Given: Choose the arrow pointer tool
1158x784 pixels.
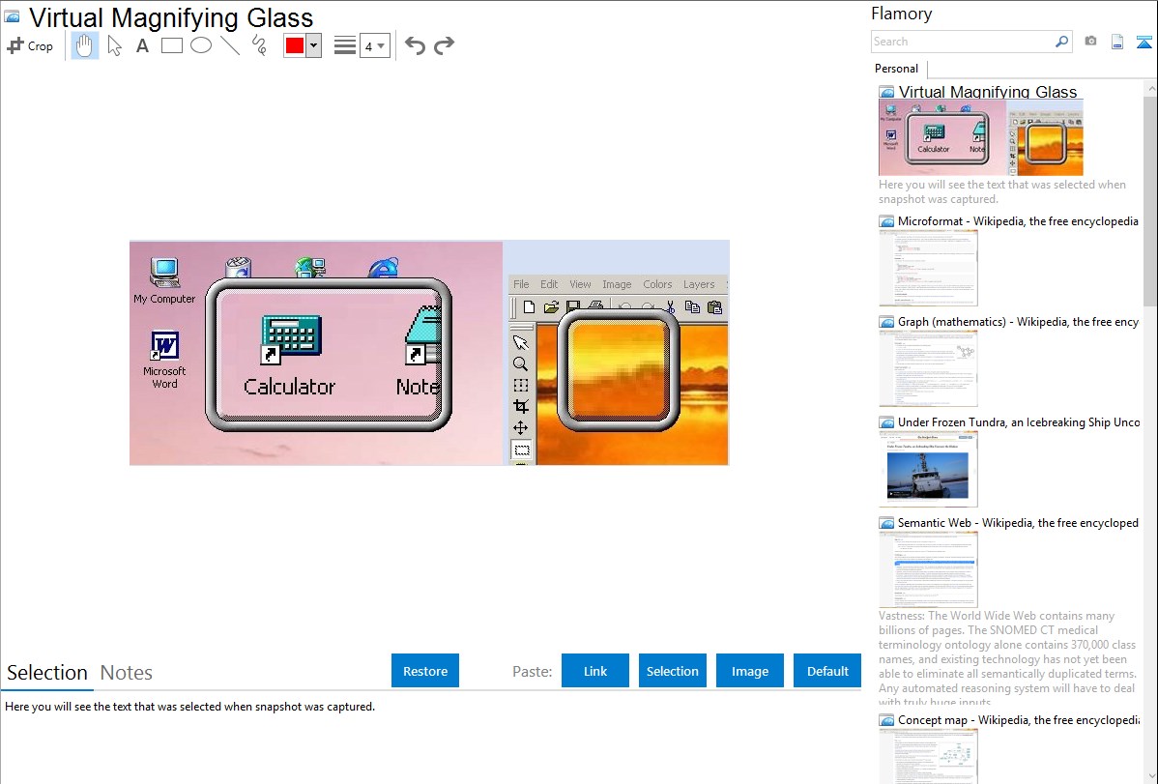Looking at the screenshot, I should tap(114, 45).
